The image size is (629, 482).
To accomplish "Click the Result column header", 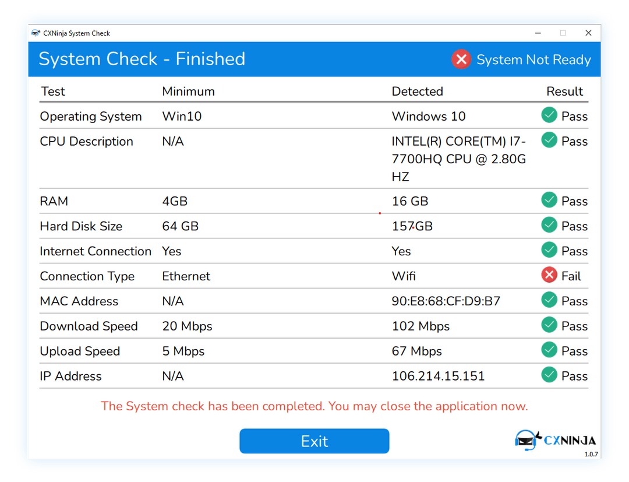I will (564, 91).
